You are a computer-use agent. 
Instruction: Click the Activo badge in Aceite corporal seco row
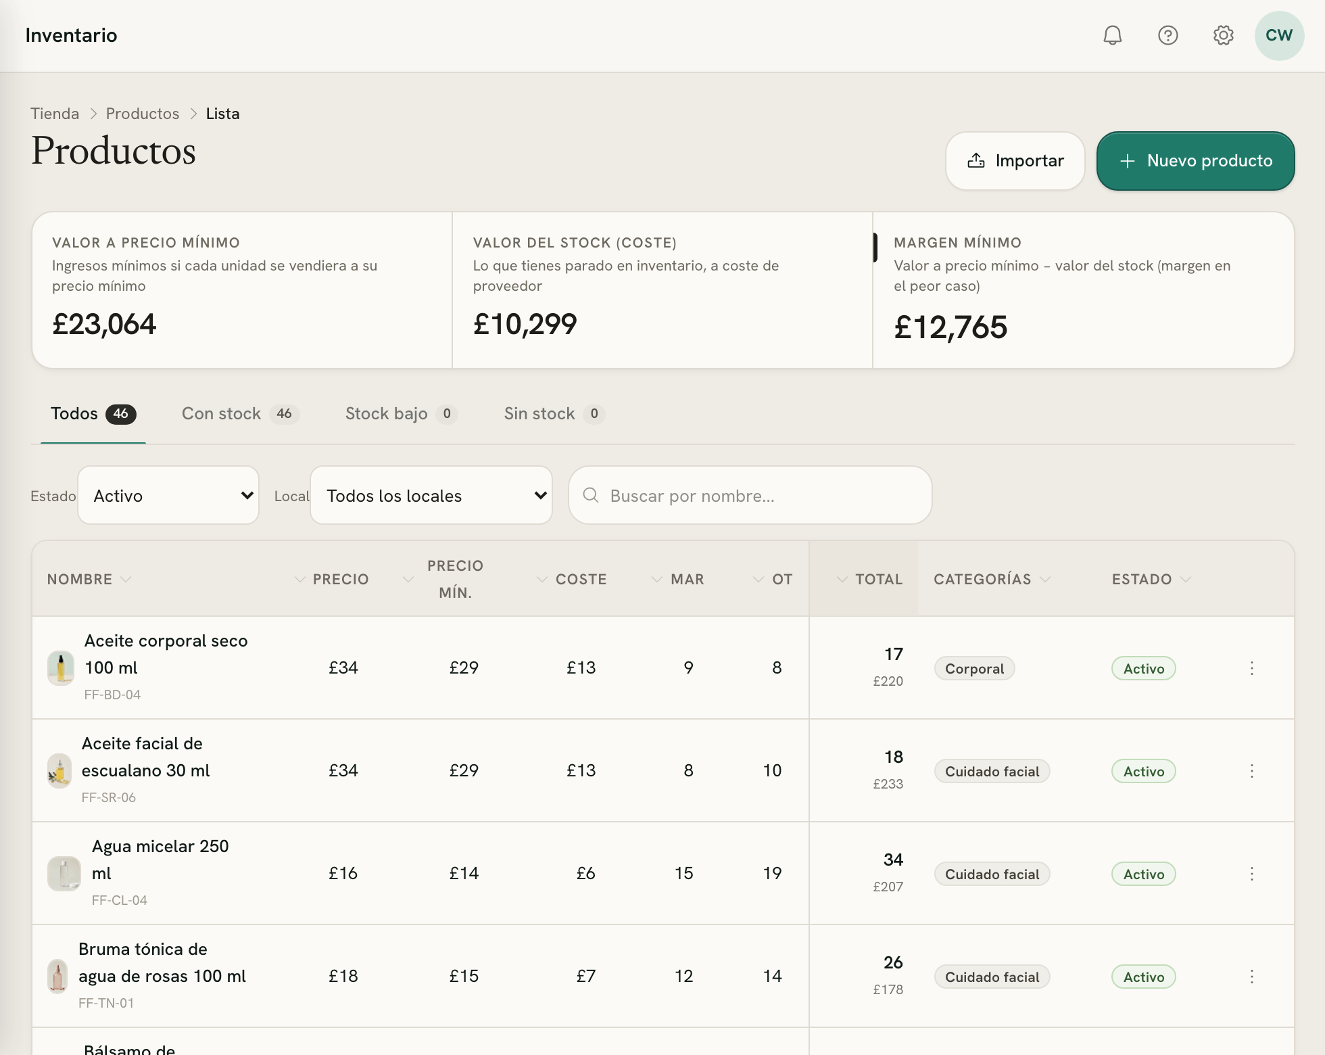point(1144,669)
